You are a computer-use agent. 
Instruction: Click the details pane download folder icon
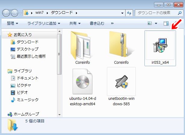(13, 125)
